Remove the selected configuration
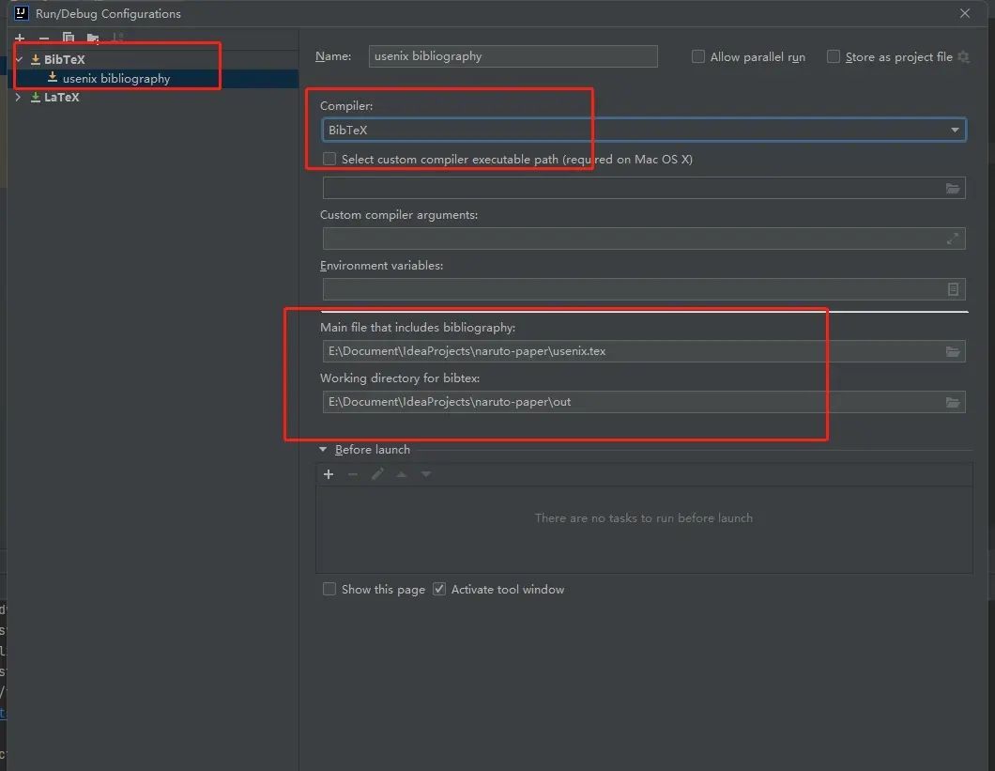The width and height of the screenshot is (995, 771). (x=43, y=38)
